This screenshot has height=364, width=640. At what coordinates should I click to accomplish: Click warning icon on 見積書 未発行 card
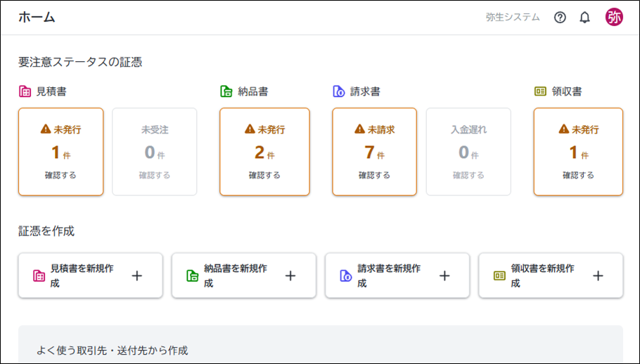46,129
